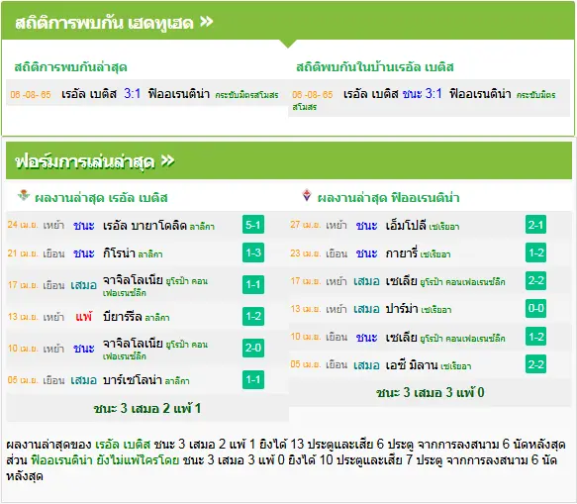Screen dimensions: 577x504
Task: Click the Real Betis club crest icon
Action: pos(24,195)
